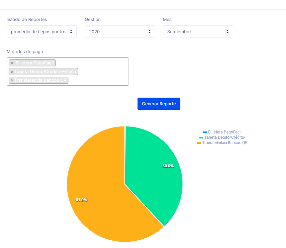Toggle the Billetera PagoFacil legend label

pos(225,132)
